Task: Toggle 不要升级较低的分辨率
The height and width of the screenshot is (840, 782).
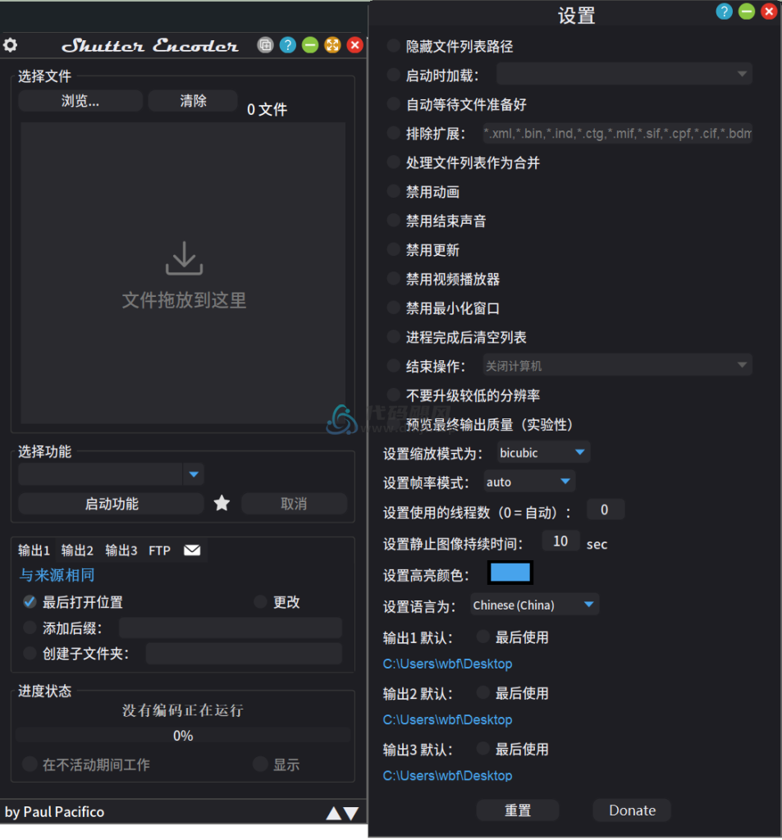Action: coord(393,395)
